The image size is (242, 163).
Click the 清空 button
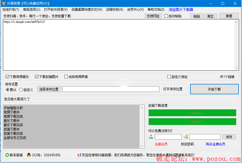(x=210, y=16)
